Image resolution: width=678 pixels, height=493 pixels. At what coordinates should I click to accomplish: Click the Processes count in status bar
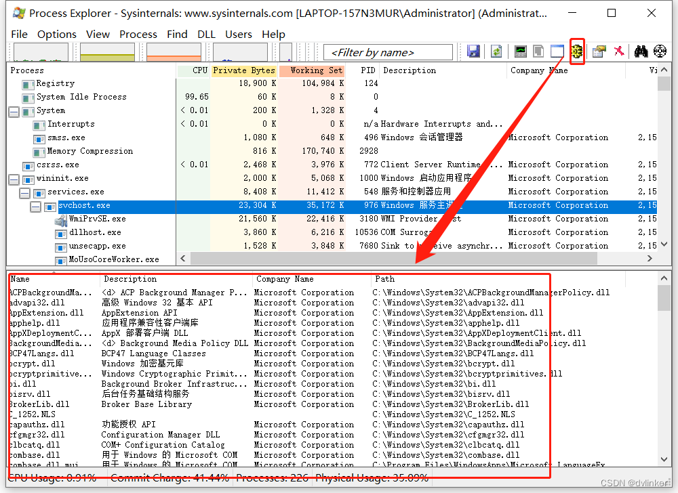click(273, 478)
